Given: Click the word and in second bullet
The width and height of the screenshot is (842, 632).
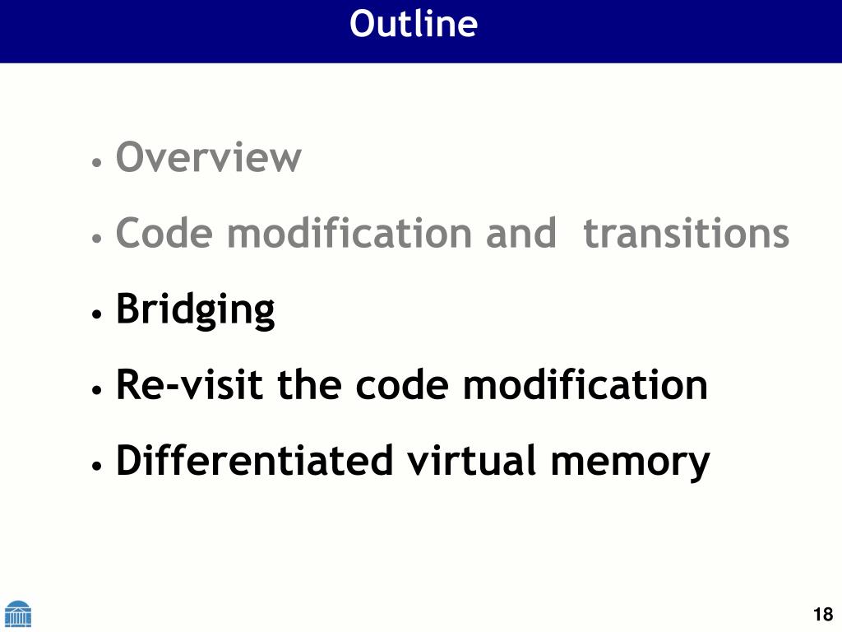Looking at the screenshot, I should pyautogui.click(x=520, y=233).
